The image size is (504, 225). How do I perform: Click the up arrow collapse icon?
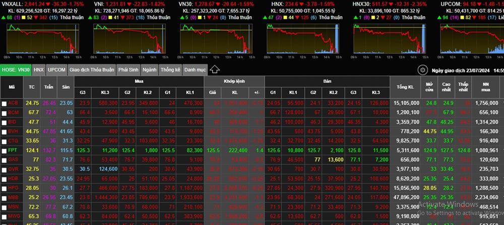click(x=214, y=69)
